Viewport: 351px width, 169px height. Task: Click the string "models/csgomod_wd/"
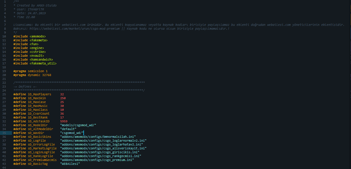click(78, 125)
